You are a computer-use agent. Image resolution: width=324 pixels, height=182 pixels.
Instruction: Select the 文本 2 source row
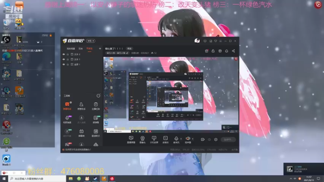coord(82,54)
